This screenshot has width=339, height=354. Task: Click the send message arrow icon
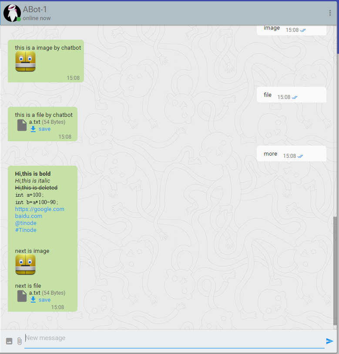click(329, 341)
